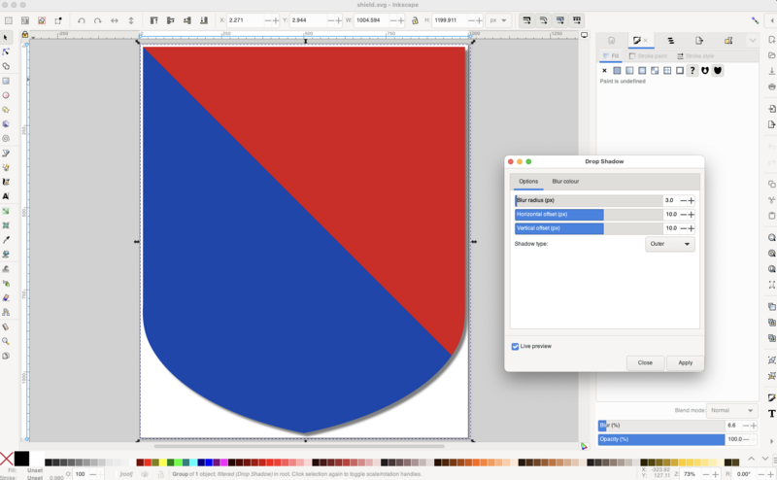Image resolution: width=777 pixels, height=480 pixels.
Task: Toggle move gradients with object
Action: click(x=560, y=20)
